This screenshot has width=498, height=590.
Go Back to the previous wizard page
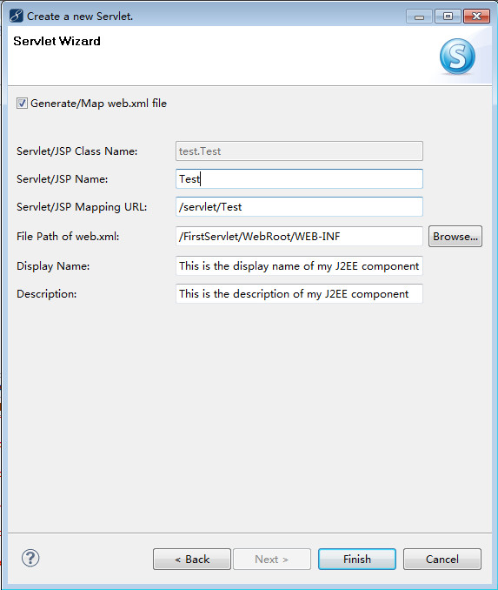(192, 560)
